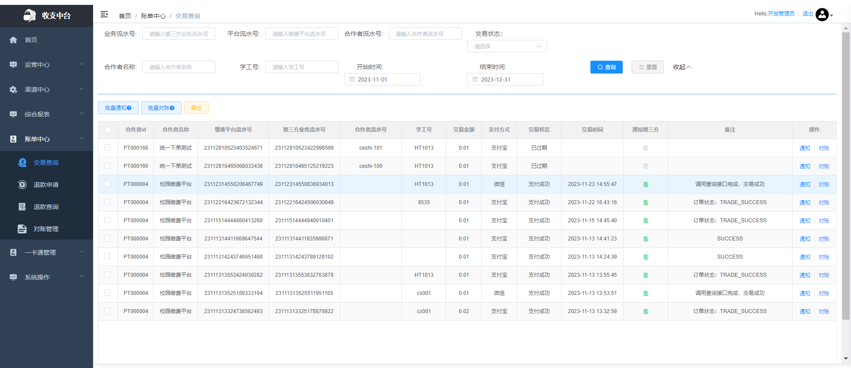The height and width of the screenshot is (368, 851).
Task: Click the 批量对账 button
Action: (161, 108)
